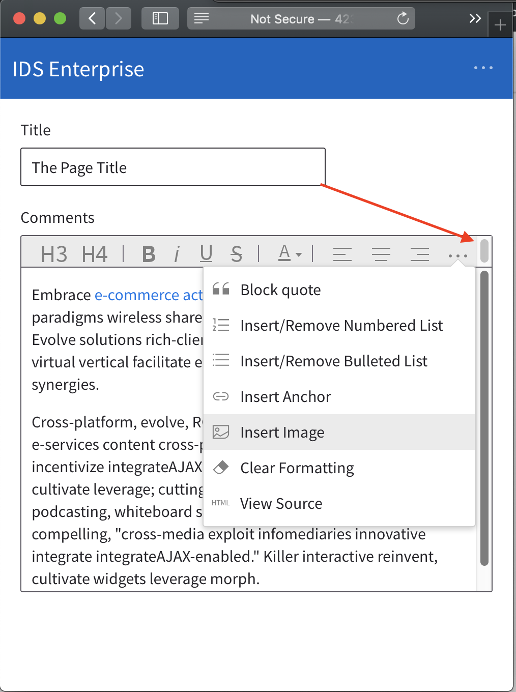Show the Safari sidebar
Screen dimensions: 516x692
click(160, 19)
